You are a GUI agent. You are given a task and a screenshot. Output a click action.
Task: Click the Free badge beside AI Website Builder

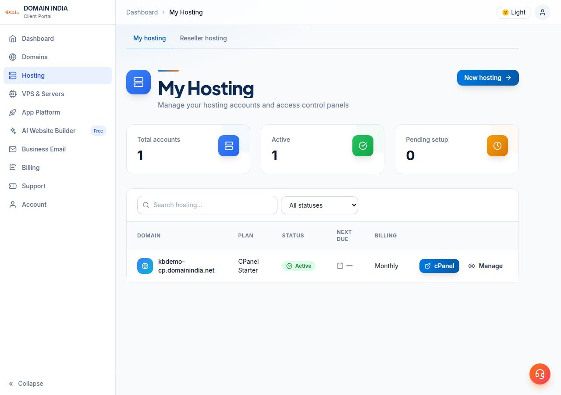pyautogui.click(x=98, y=131)
